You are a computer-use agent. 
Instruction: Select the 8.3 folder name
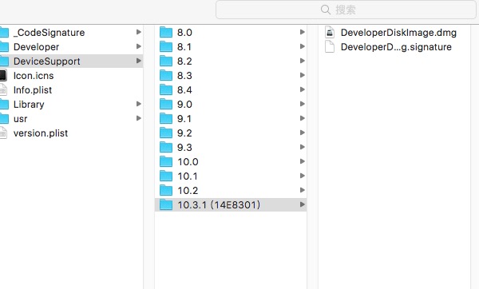coord(184,76)
